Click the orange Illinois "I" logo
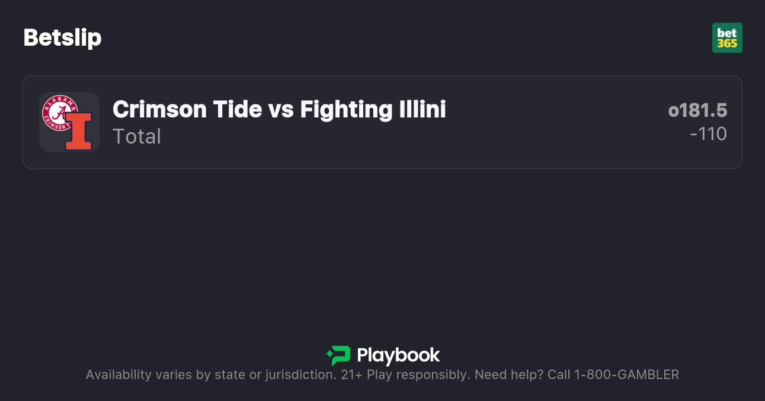765x401 pixels. click(78, 131)
